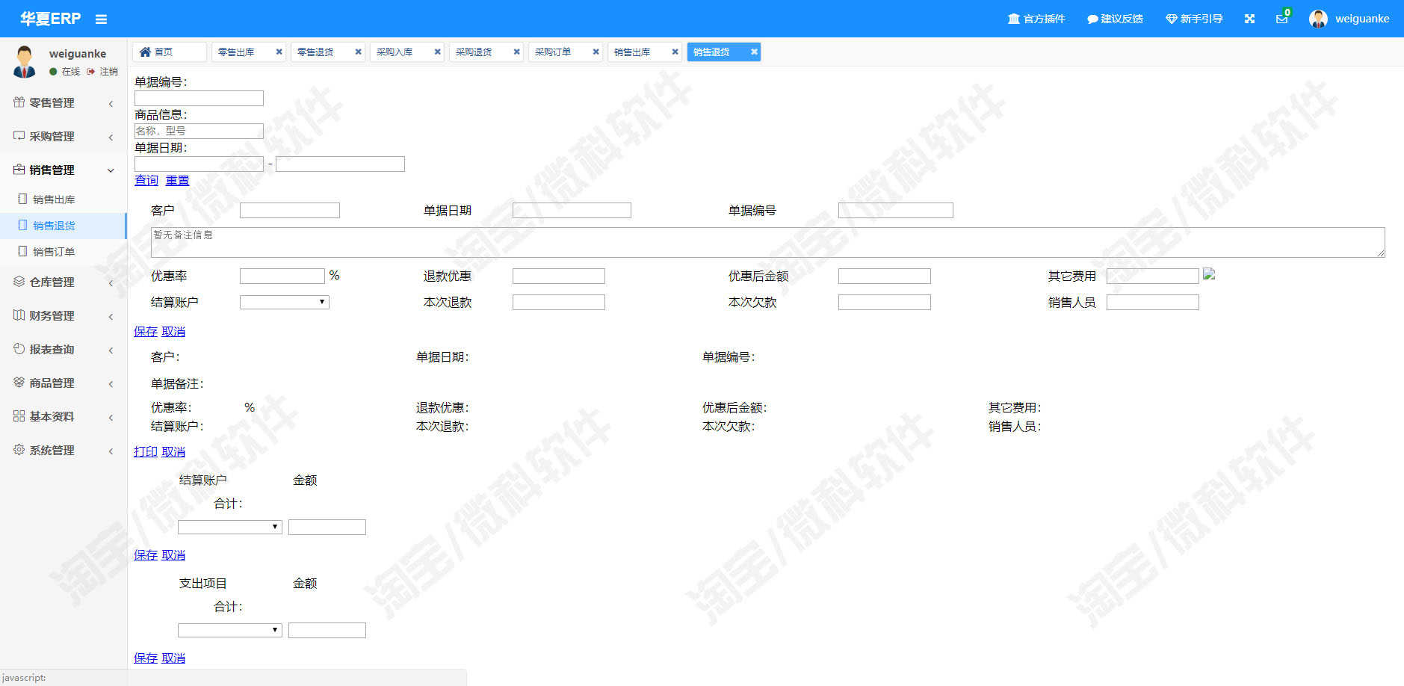Viewport: 1404px width, 686px height.
Task: Click the bottom 保存 link
Action: (x=146, y=658)
